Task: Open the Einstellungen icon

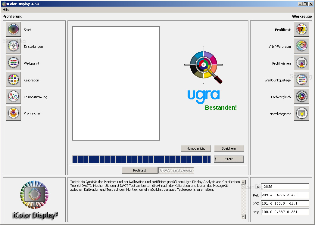Action: (x=14, y=46)
